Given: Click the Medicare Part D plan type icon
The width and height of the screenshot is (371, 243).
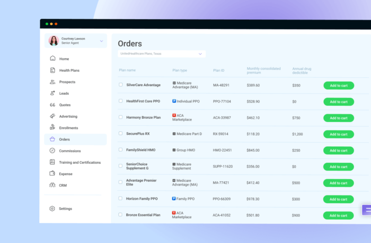Looking at the screenshot, I should tap(174, 134).
